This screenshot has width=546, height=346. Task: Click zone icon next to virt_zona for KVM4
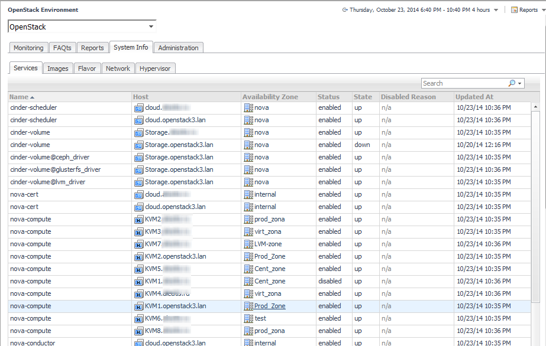[x=248, y=294]
